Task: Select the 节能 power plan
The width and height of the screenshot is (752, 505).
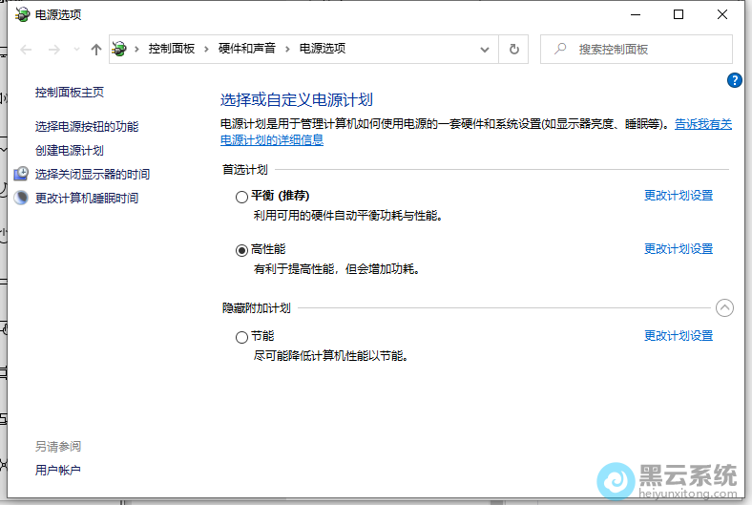Action: tap(241, 337)
